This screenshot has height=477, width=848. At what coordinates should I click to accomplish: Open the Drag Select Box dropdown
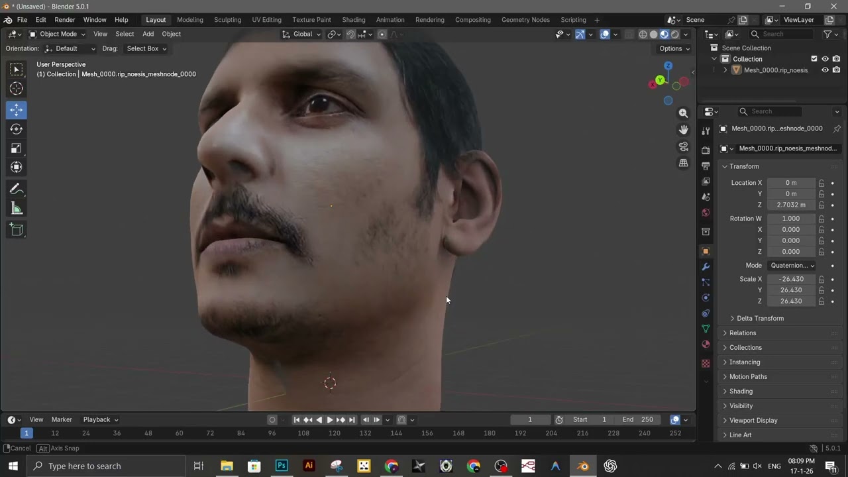[146, 48]
